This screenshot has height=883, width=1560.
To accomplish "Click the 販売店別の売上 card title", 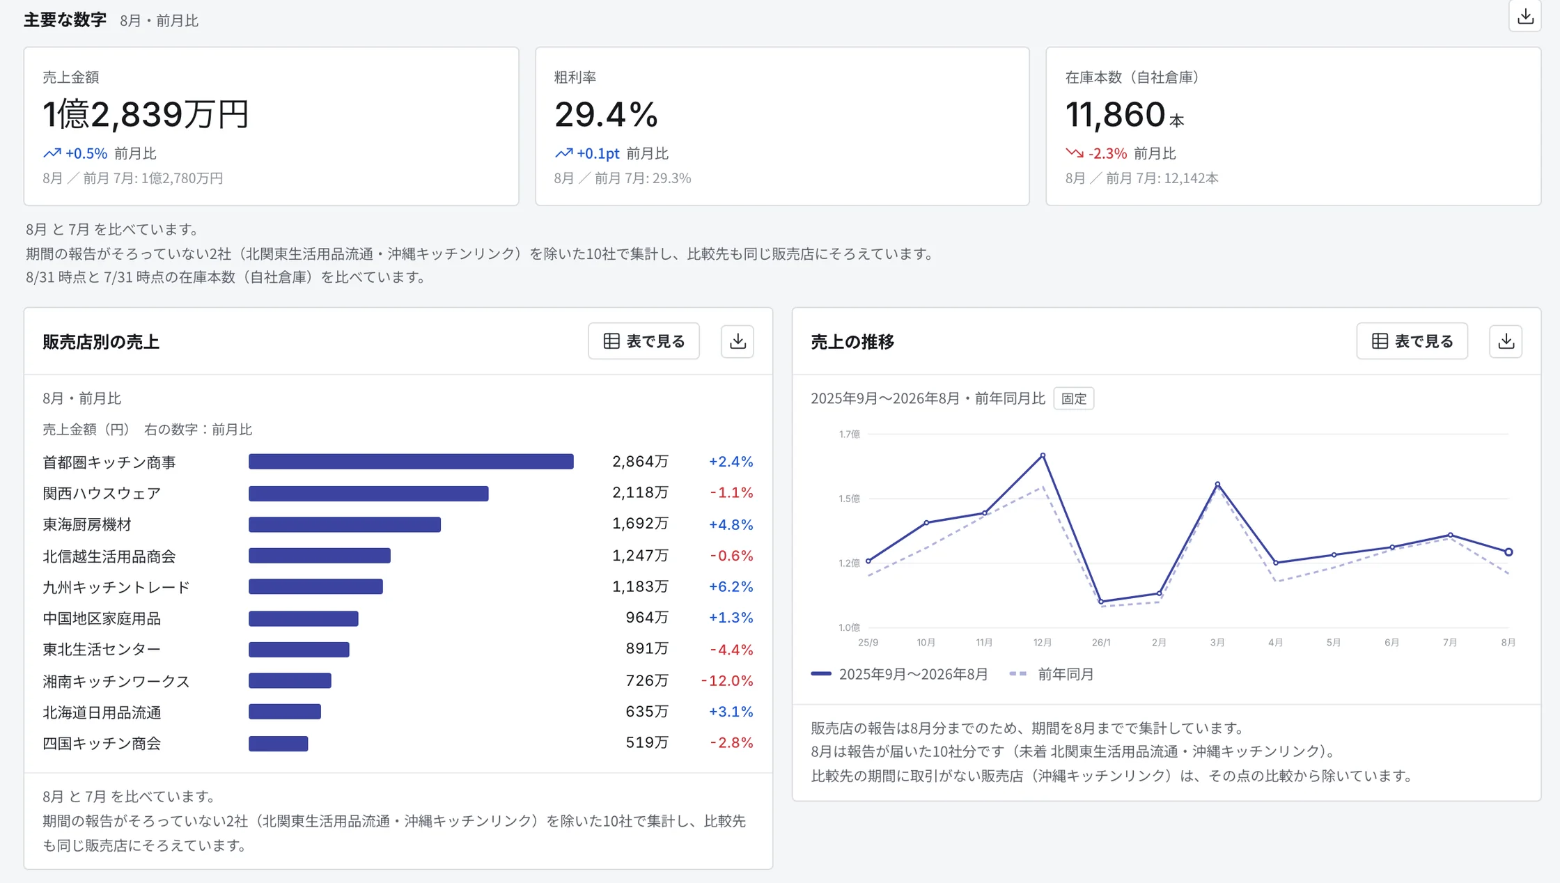I will tap(101, 342).
